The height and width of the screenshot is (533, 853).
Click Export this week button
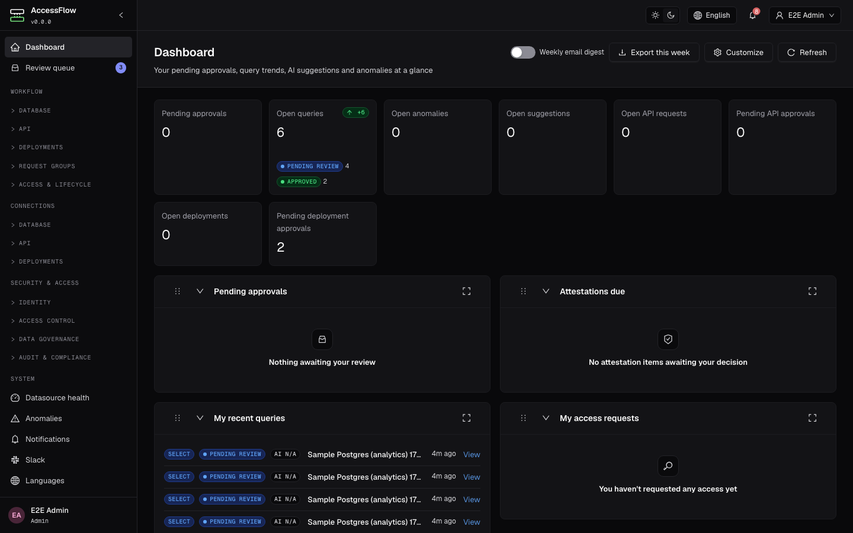[654, 52]
